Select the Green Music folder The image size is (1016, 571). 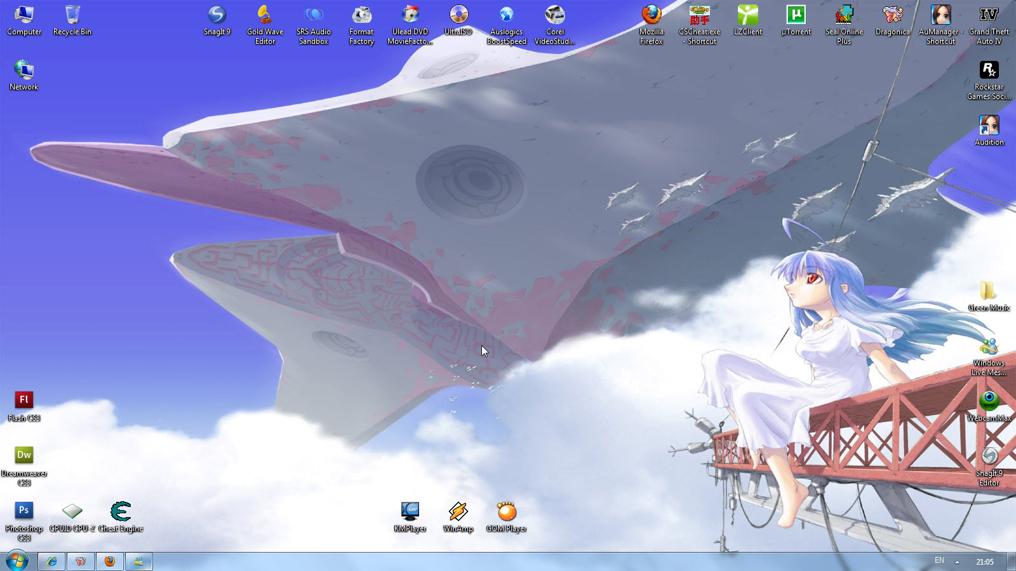coord(989,296)
